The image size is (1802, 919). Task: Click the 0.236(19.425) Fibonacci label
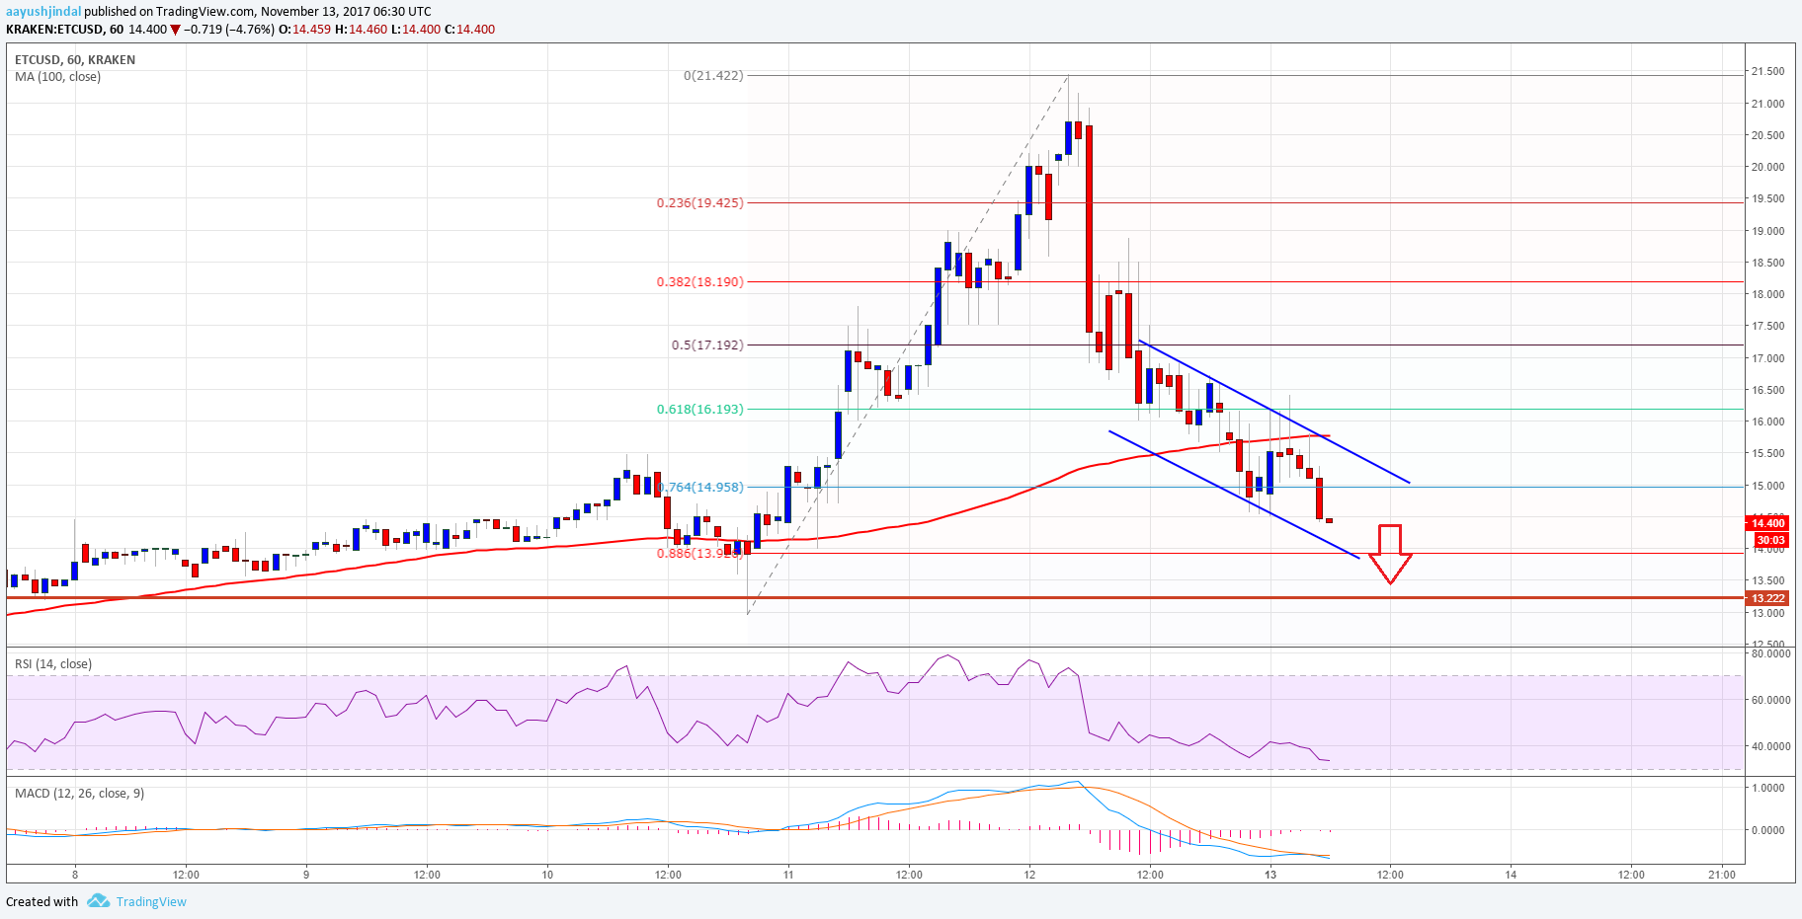(x=699, y=202)
